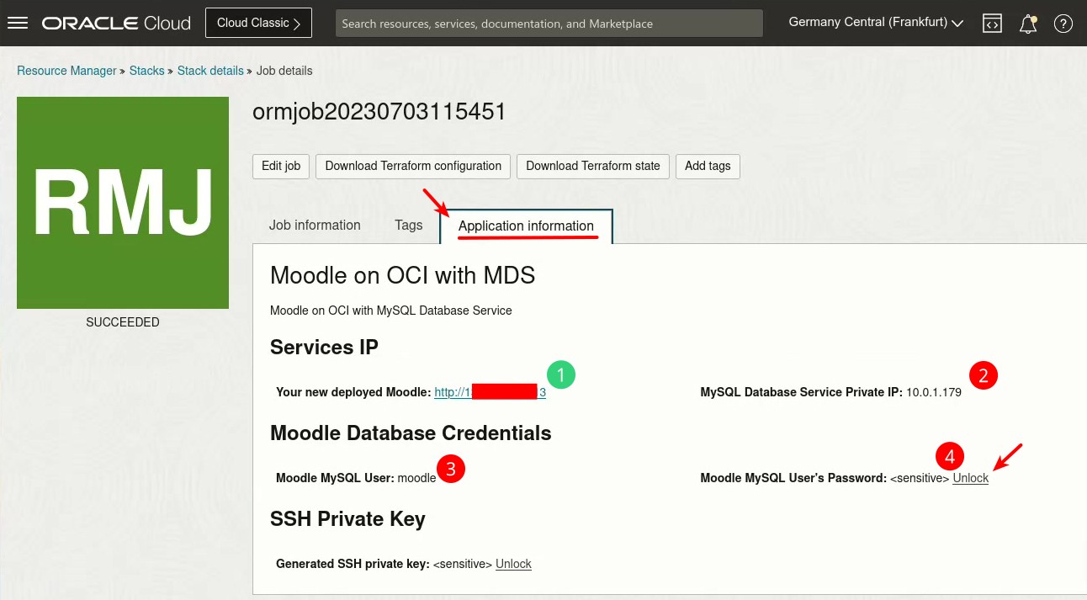Screen dimensions: 1087x600
Task: Unlock the generated SSH private key
Action: tap(513, 564)
